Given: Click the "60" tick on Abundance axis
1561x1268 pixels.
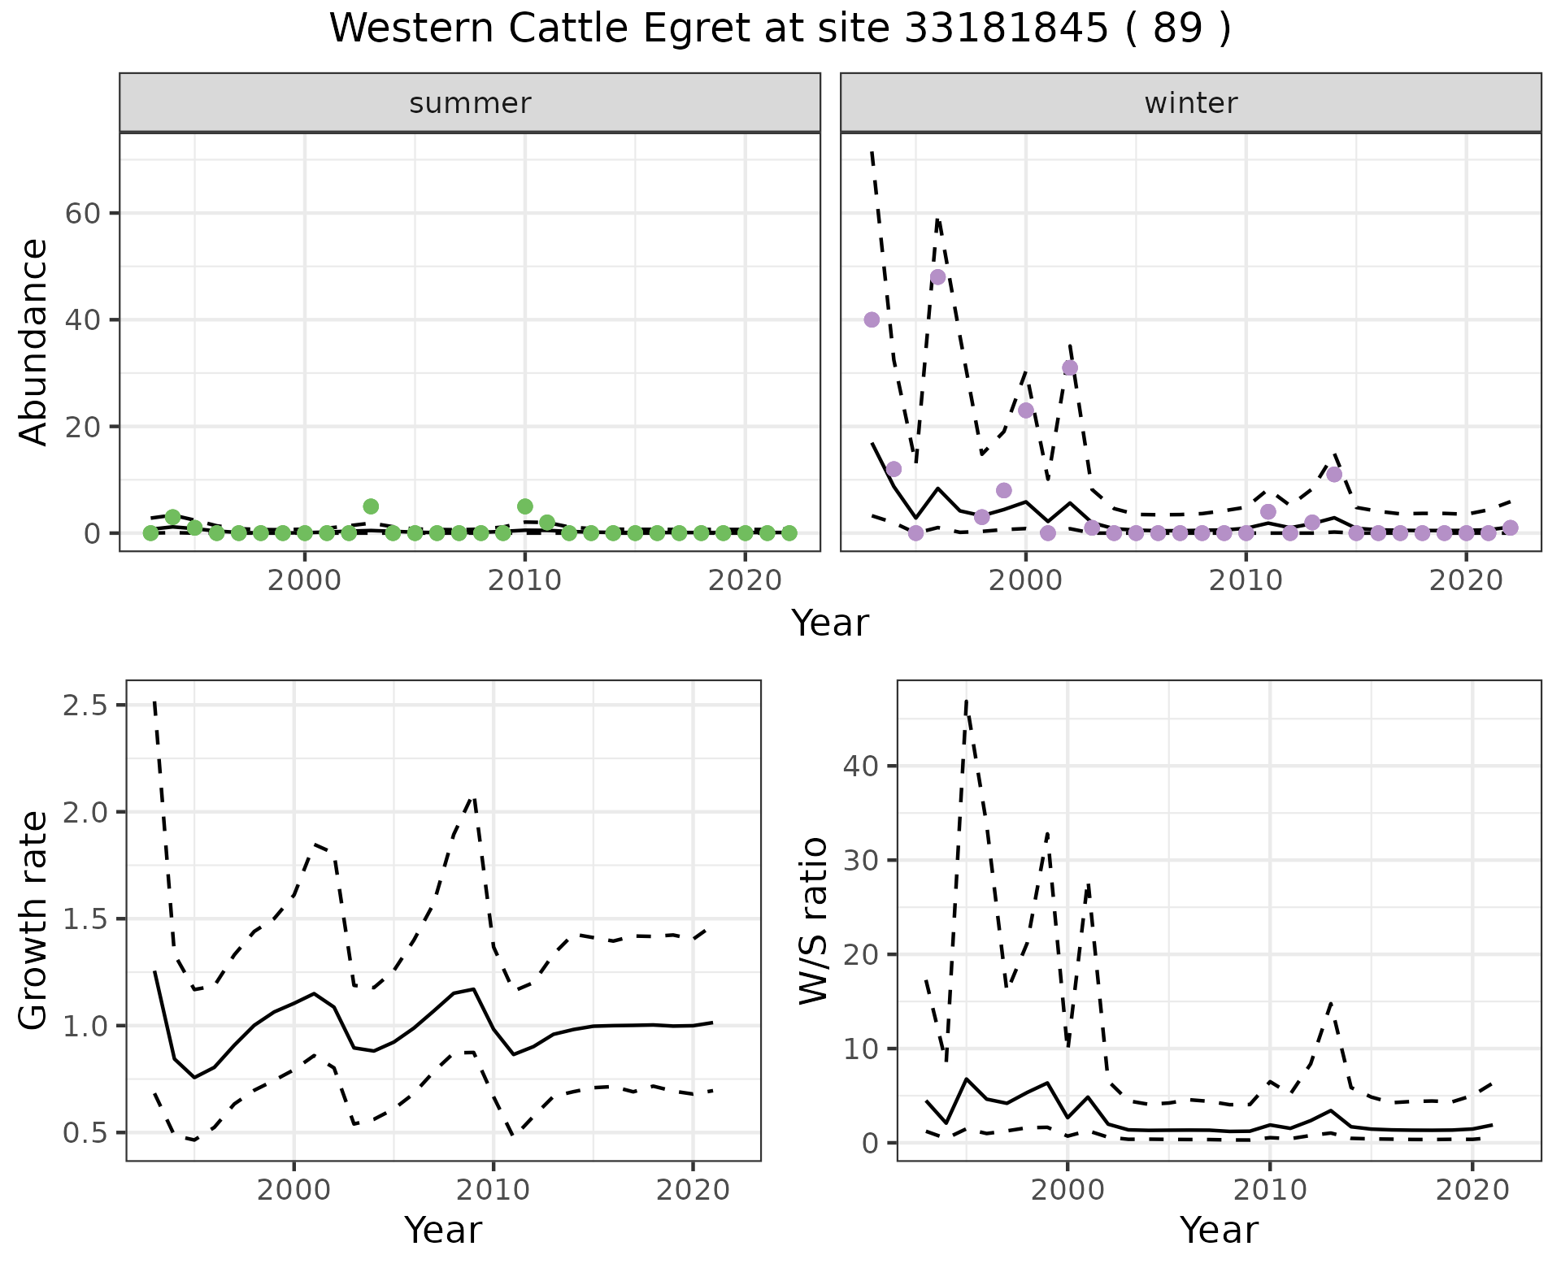Looking at the screenshot, I should tap(81, 213).
